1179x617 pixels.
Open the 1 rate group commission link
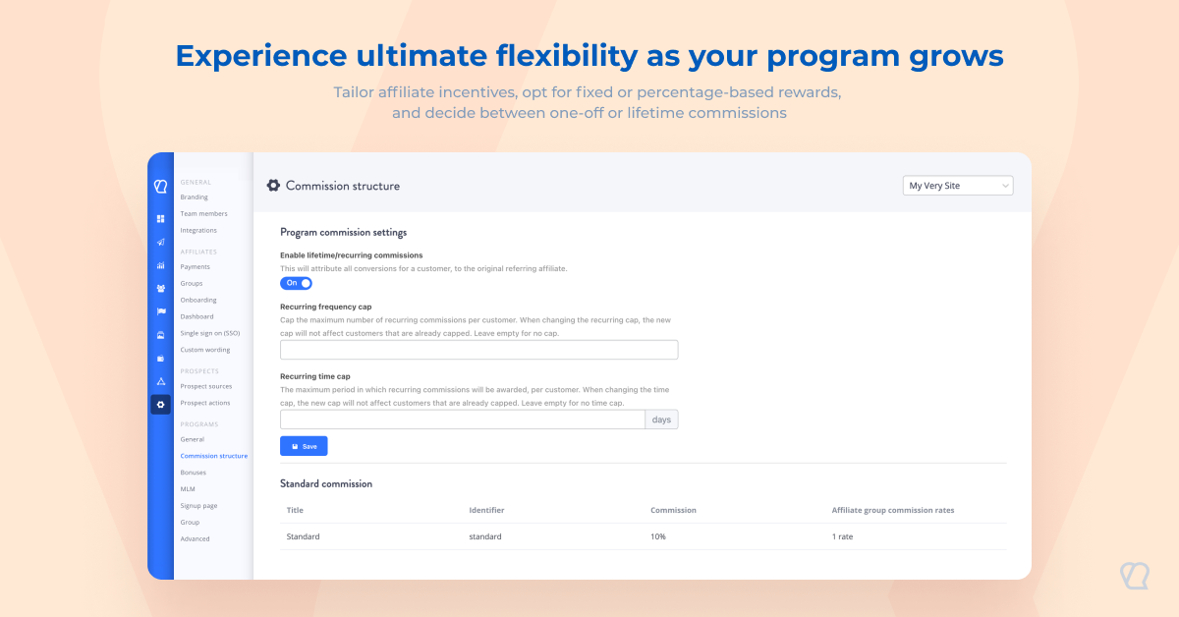pos(843,536)
